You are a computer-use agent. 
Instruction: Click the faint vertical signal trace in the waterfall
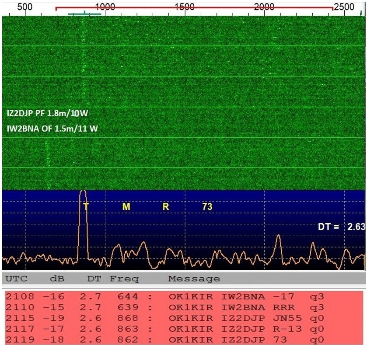pos(83,66)
